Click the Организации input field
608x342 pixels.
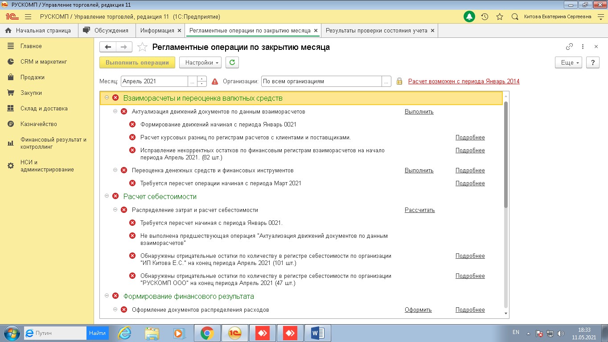(x=321, y=81)
